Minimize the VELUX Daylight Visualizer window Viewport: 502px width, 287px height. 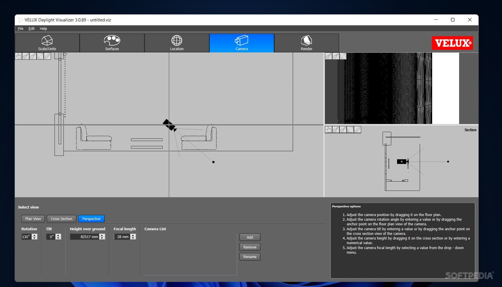point(436,20)
